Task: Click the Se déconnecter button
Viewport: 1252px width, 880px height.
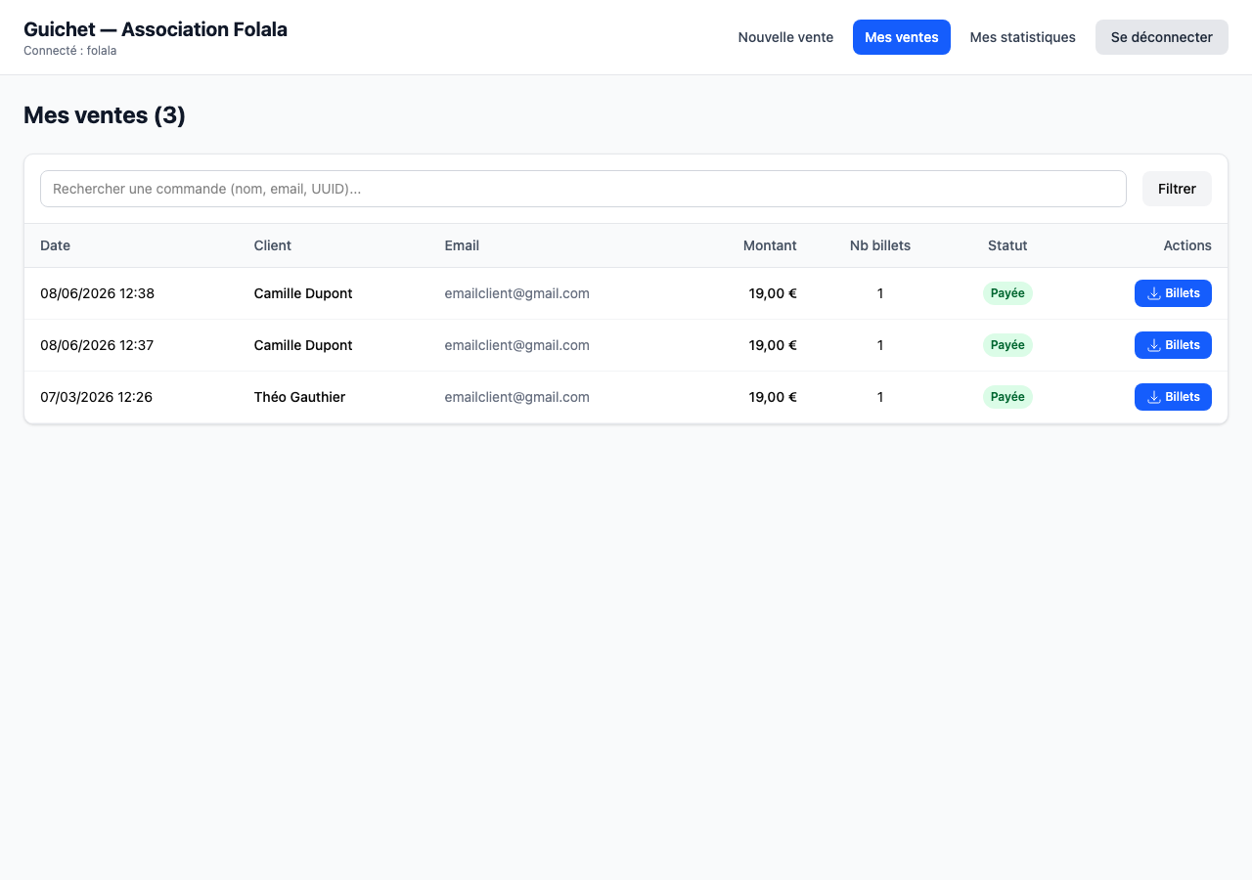Action: click(1162, 37)
